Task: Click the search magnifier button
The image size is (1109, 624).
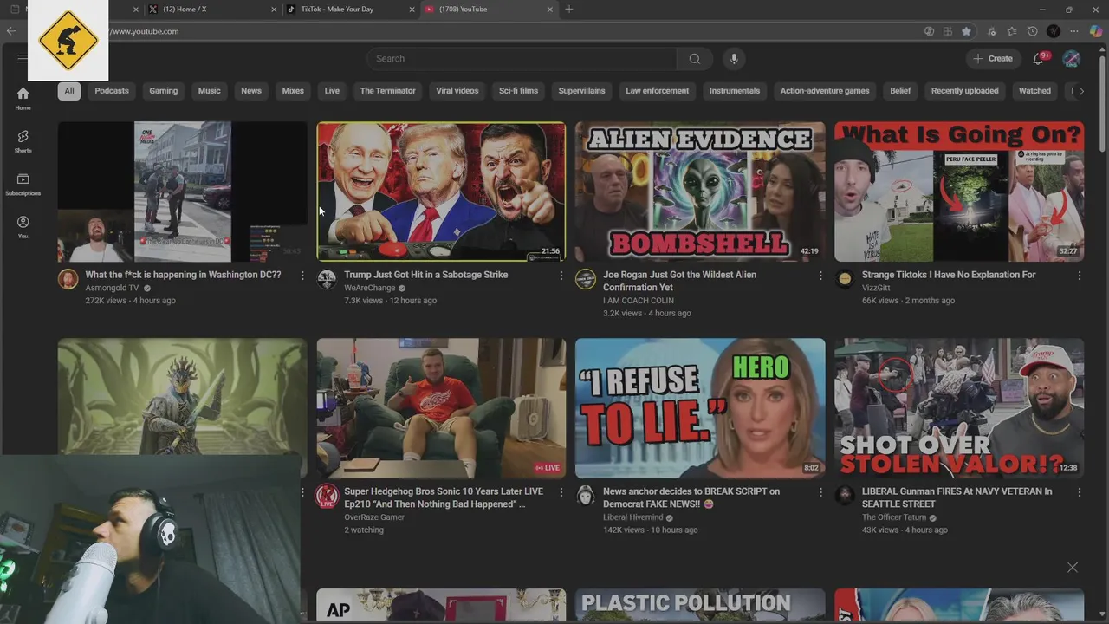Action: tap(694, 59)
